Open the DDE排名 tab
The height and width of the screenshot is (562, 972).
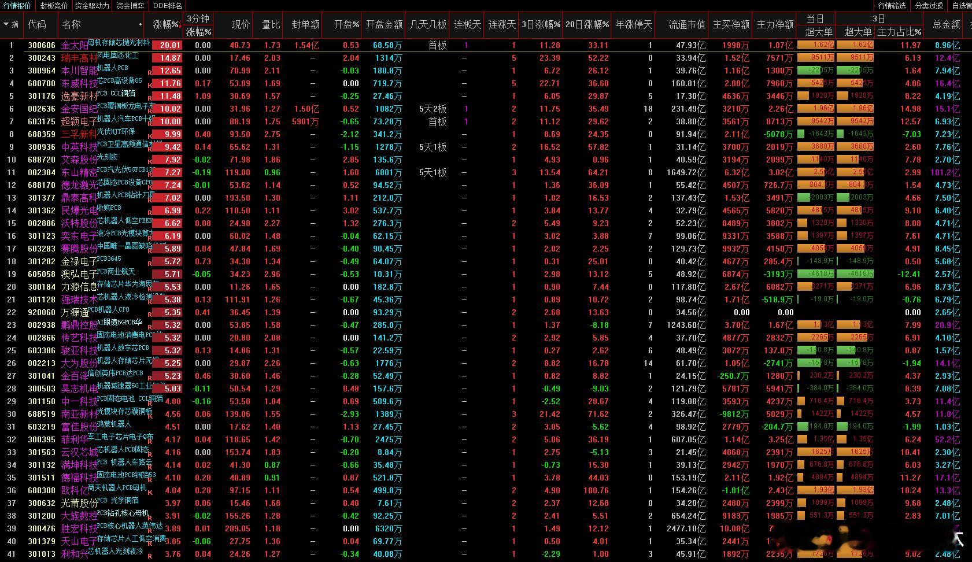click(x=168, y=6)
